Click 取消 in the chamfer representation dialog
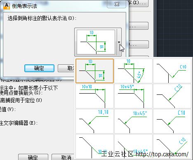 pos(66,68)
